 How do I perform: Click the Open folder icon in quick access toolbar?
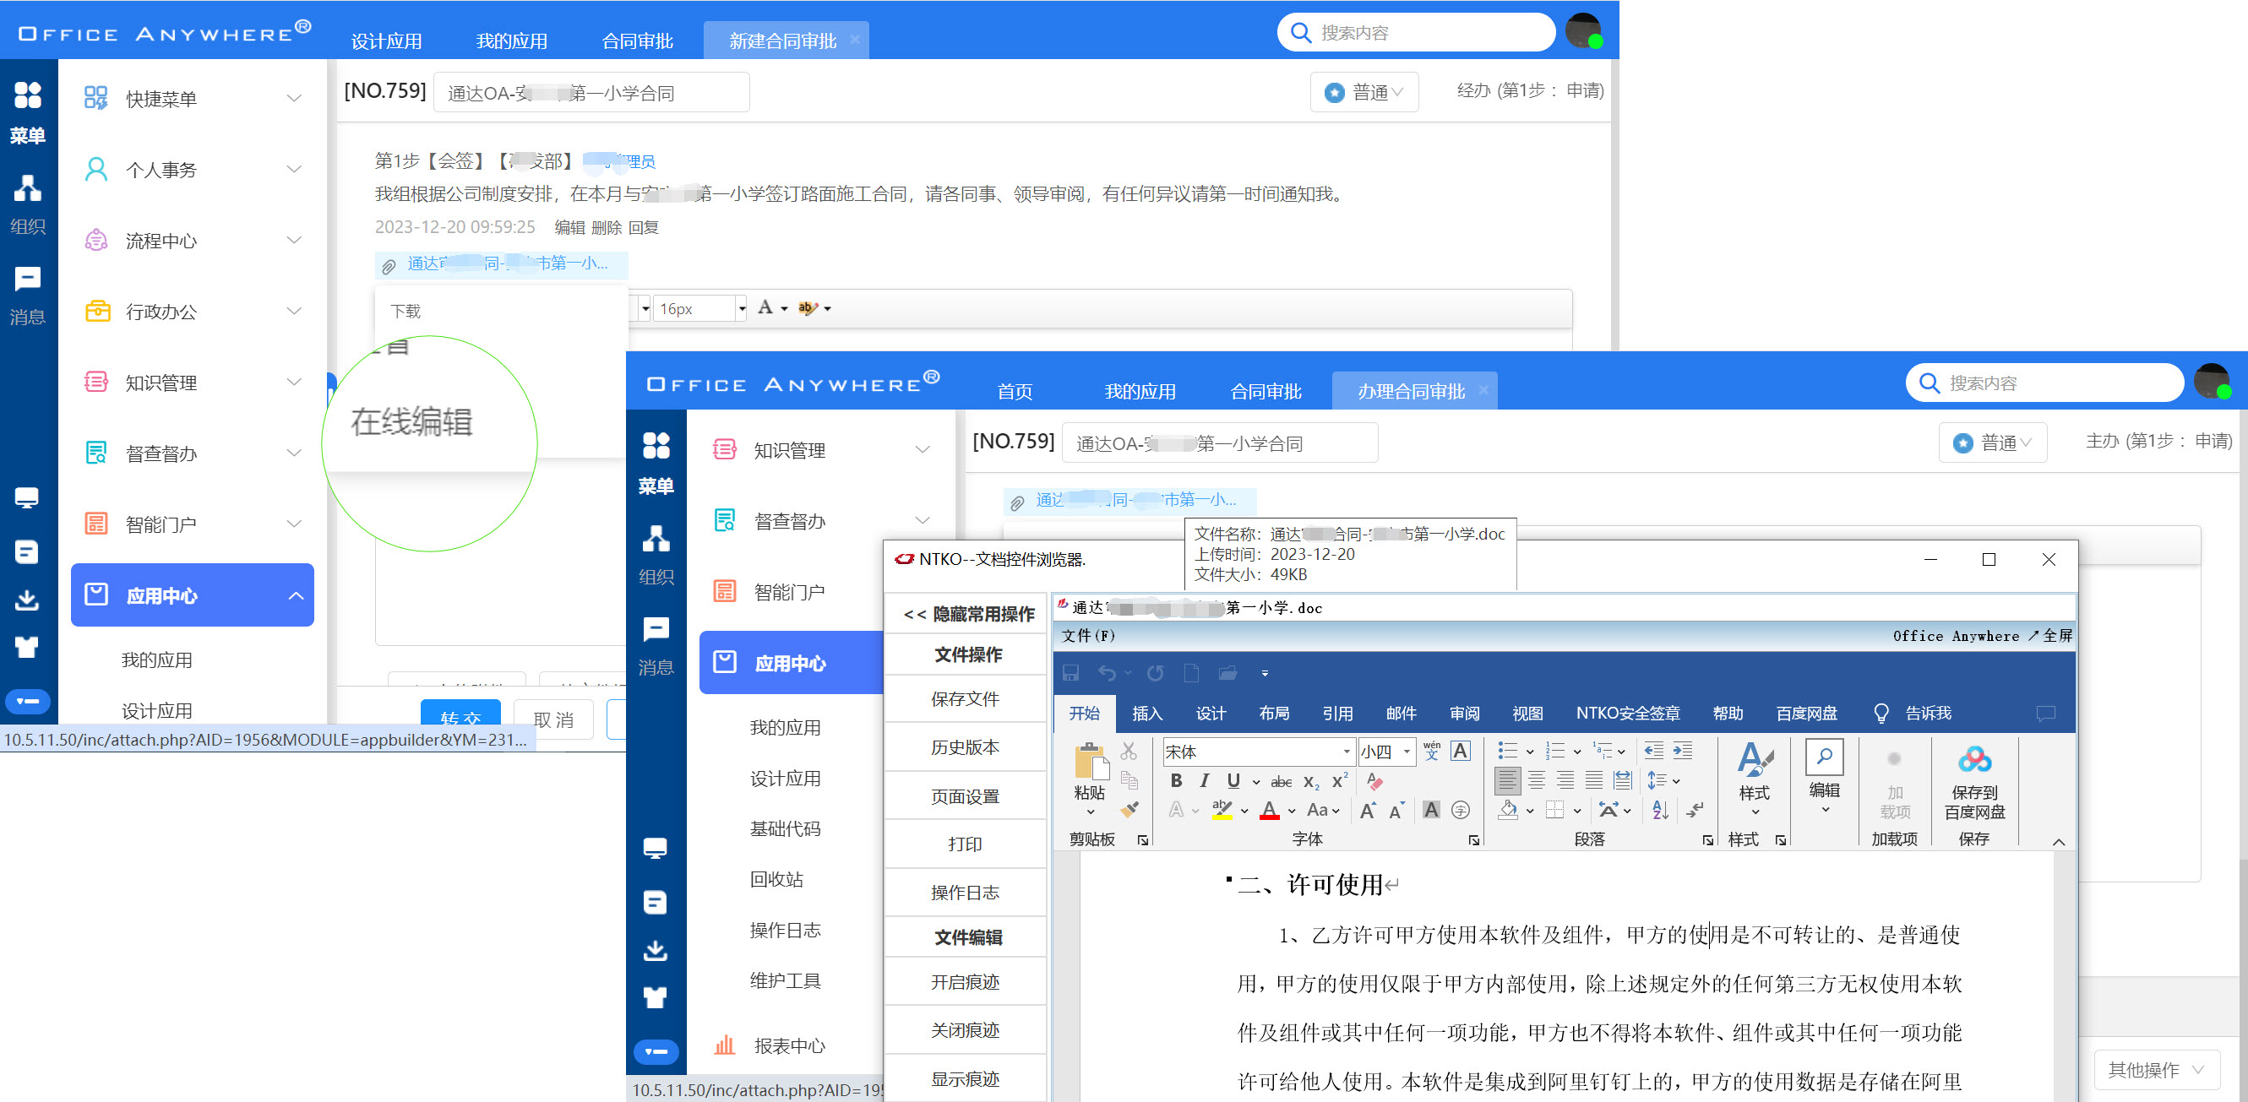(x=1227, y=673)
